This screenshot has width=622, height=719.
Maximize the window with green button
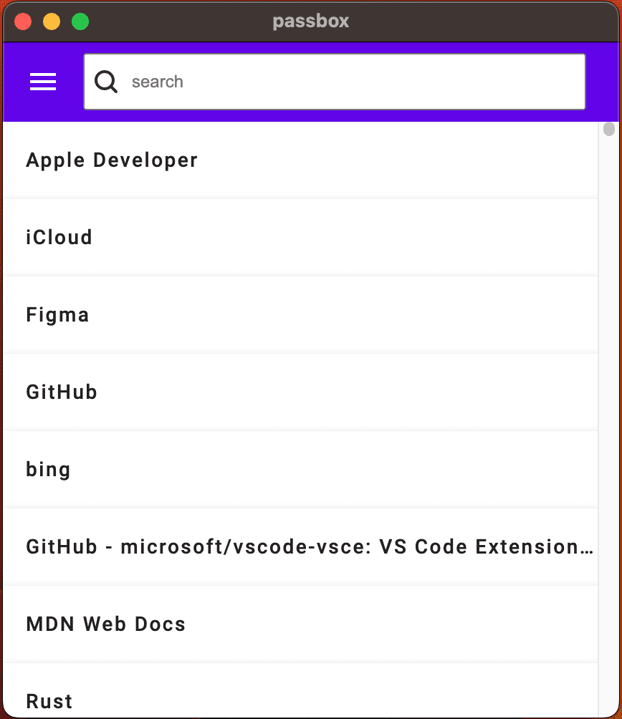click(80, 21)
